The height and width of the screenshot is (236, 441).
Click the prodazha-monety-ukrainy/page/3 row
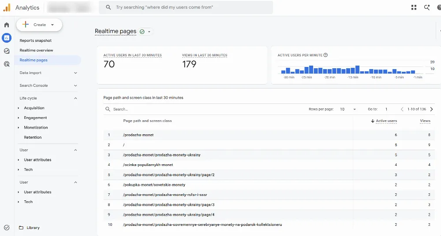269,205
